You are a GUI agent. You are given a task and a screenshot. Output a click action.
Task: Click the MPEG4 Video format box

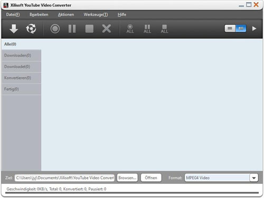[217, 178]
